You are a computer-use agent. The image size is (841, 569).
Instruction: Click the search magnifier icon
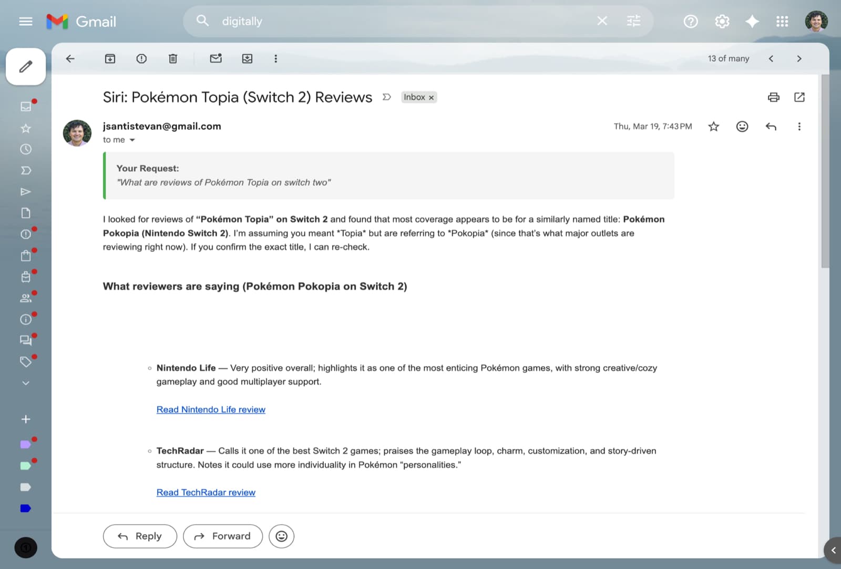pos(202,21)
